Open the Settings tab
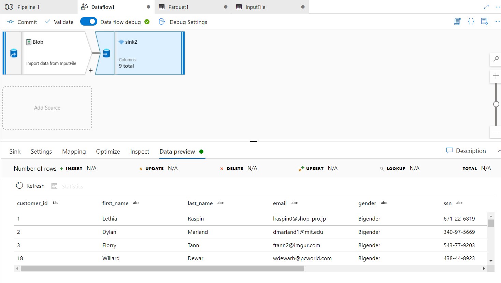 pos(41,152)
